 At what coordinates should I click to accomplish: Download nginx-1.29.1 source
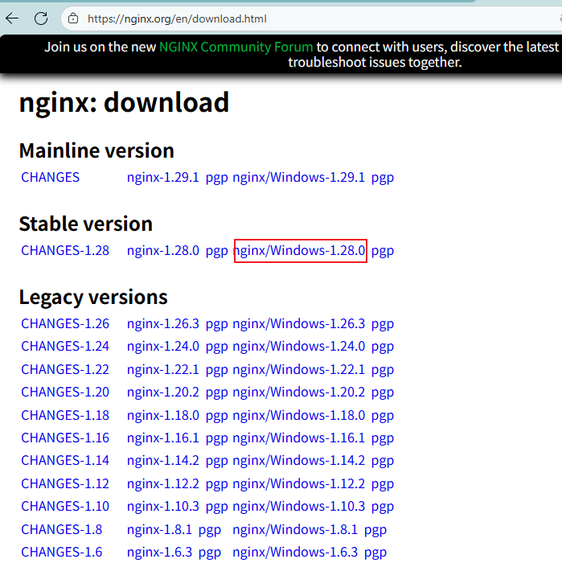click(163, 178)
